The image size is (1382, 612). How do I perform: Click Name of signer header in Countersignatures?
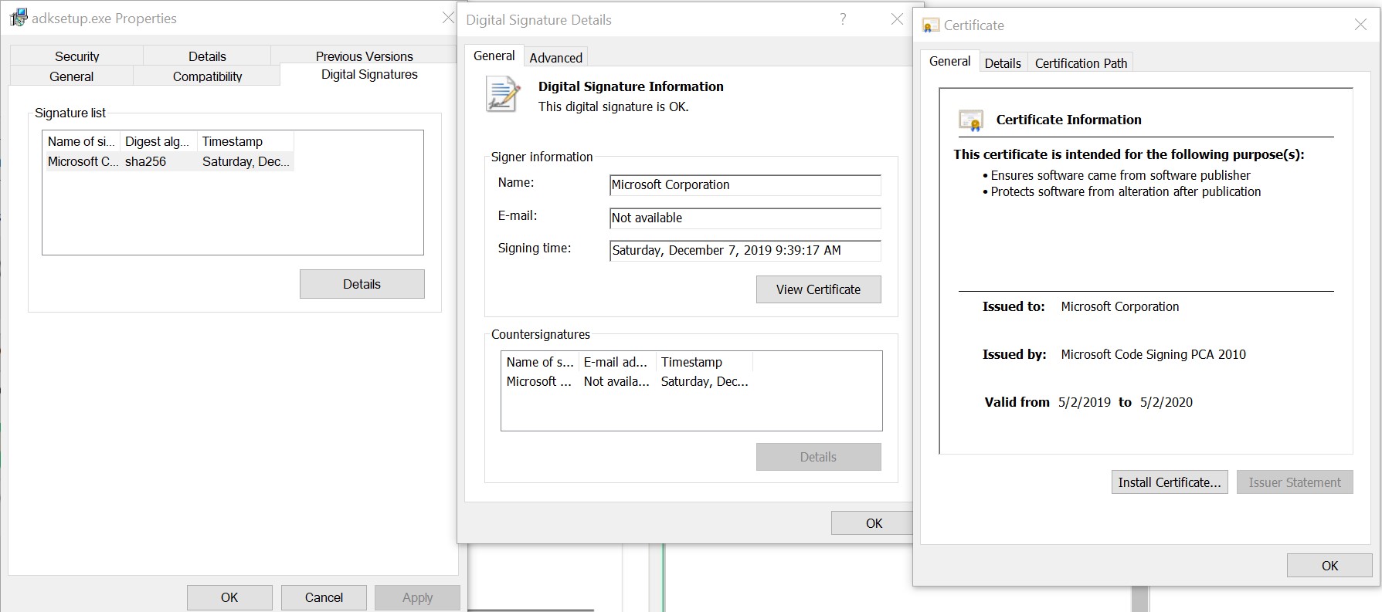pyautogui.click(x=540, y=362)
